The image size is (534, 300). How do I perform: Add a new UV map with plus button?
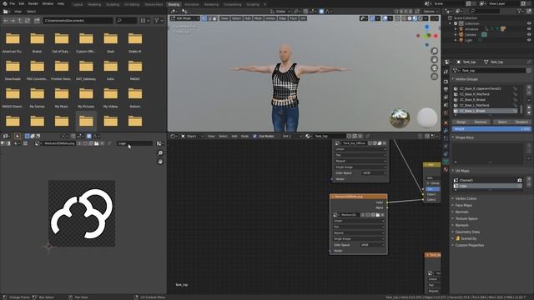(x=529, y=178)
